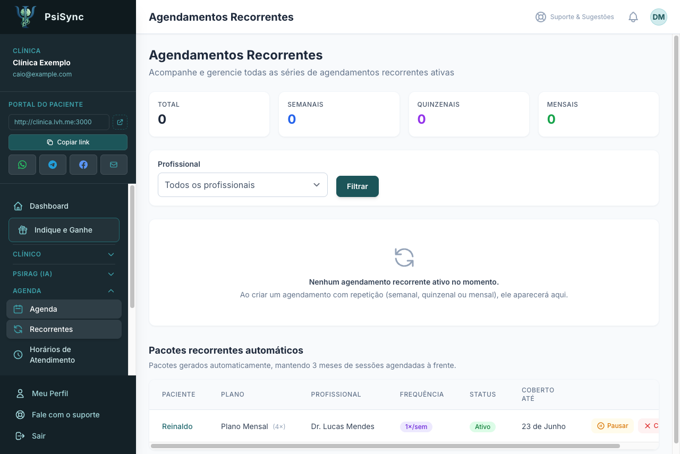Click the Sair logout icon
680x454 pixels.
[20, 436]
